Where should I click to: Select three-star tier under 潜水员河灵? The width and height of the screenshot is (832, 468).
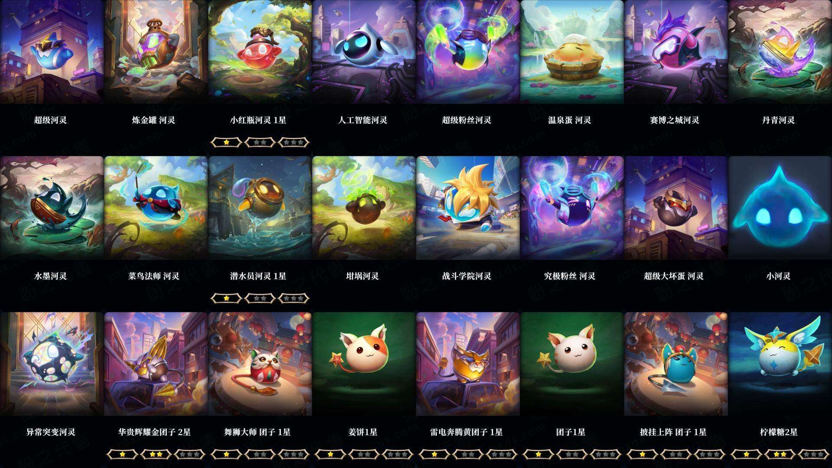[294, 298]
